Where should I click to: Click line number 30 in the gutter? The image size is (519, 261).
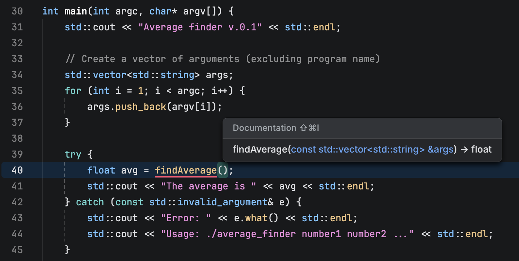(17, 11)
